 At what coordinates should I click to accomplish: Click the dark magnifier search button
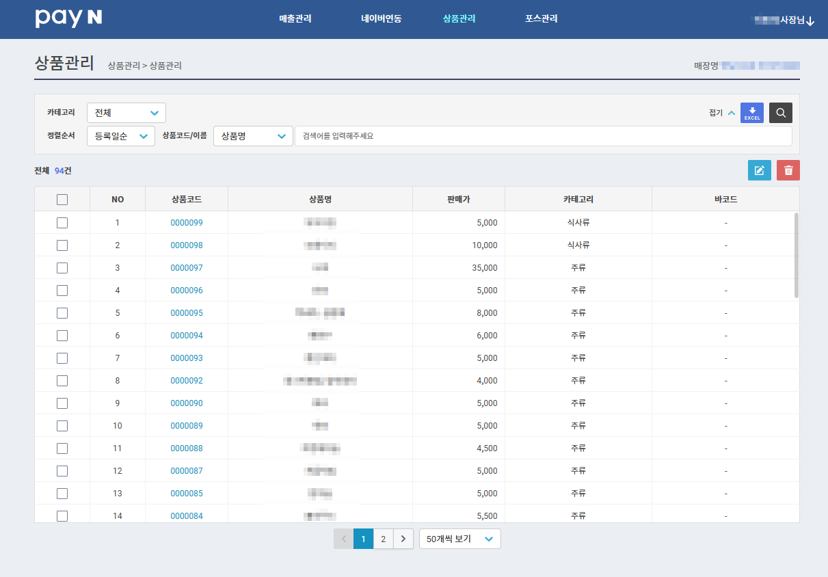781,113
